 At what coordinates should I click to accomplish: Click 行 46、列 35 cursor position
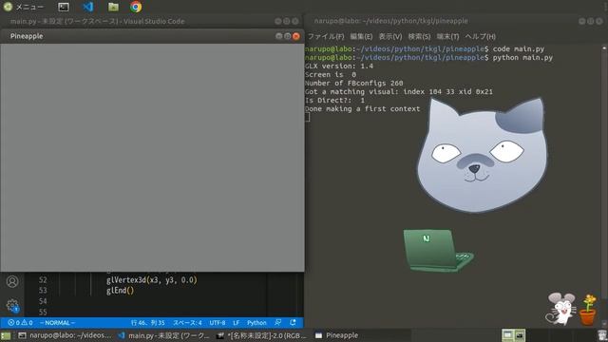[147, 323]
